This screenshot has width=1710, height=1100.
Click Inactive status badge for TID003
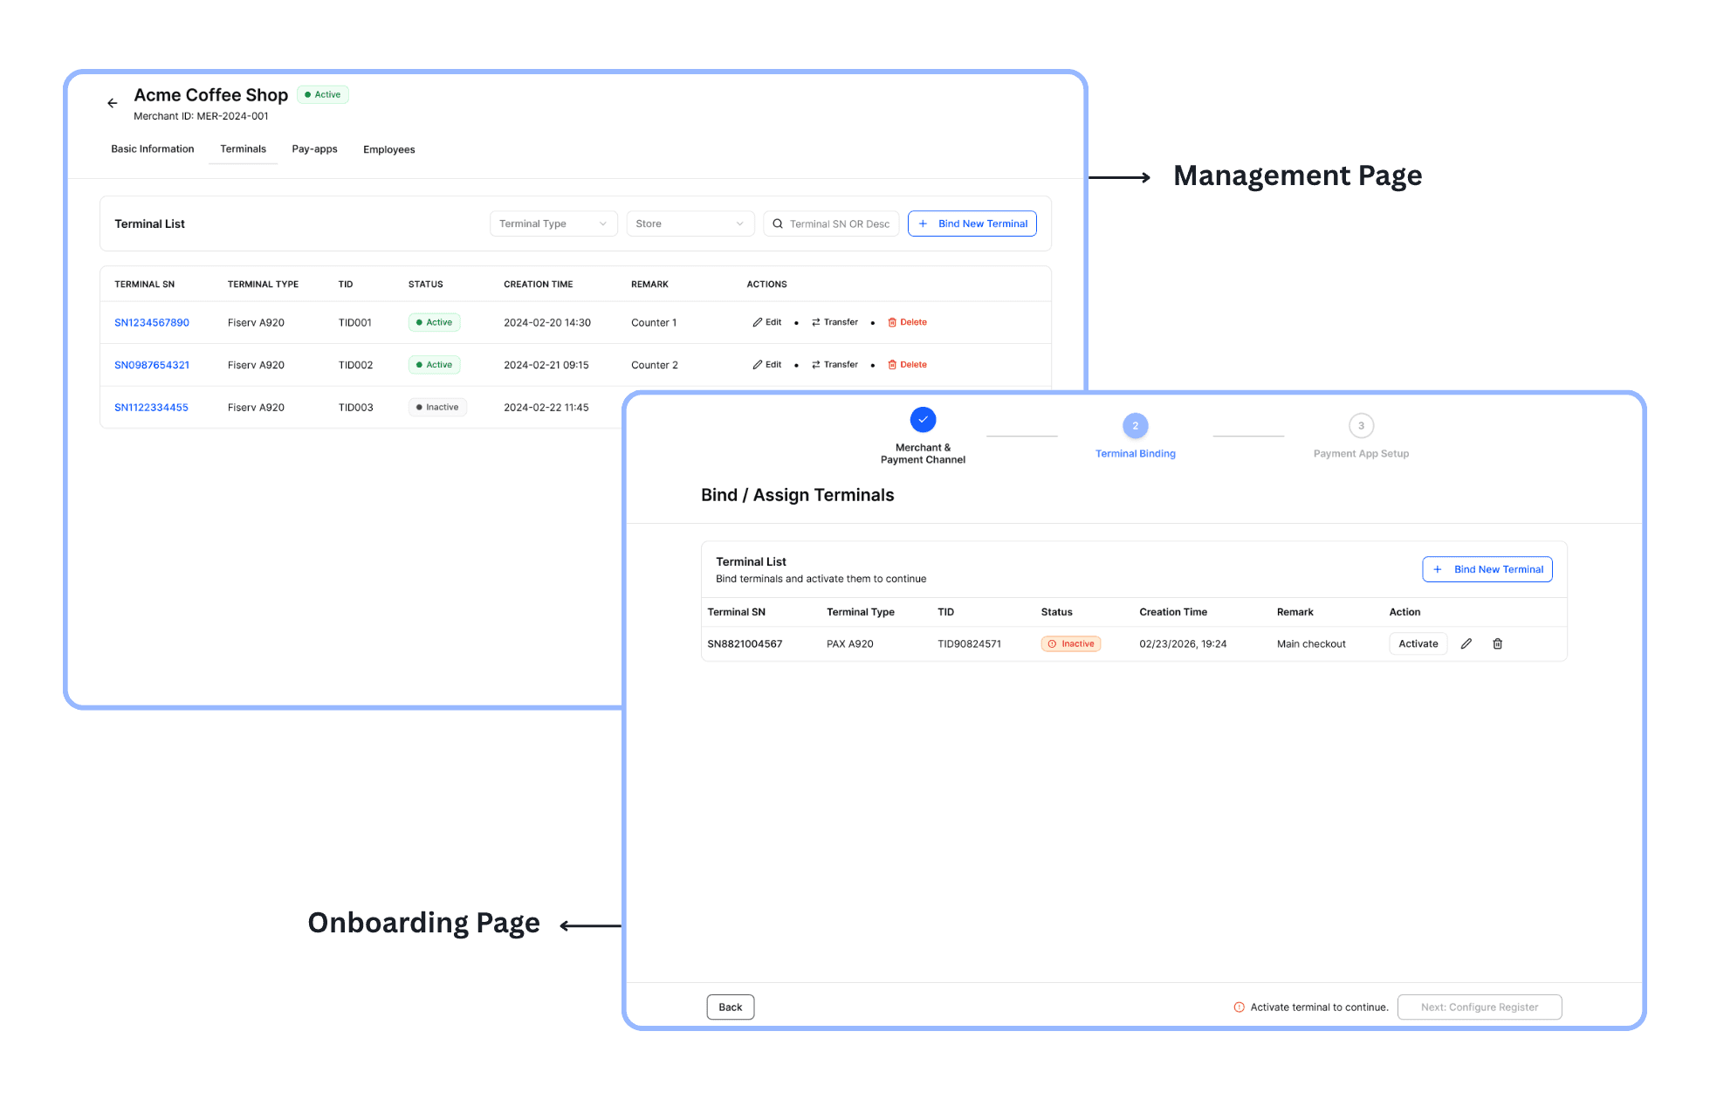pyautogui.click(x=437, y=408)
